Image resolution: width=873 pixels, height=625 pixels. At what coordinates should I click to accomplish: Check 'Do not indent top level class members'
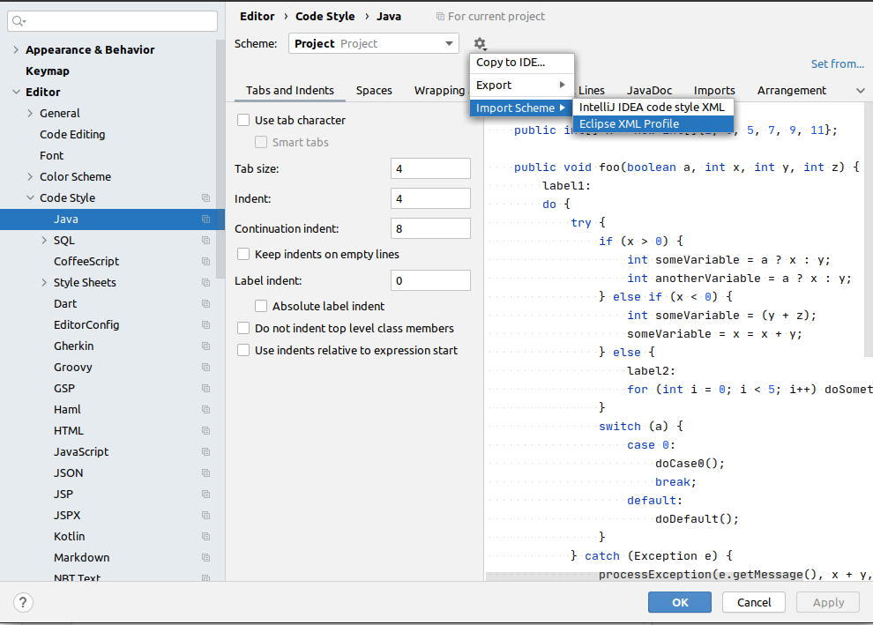coord(243,328)
